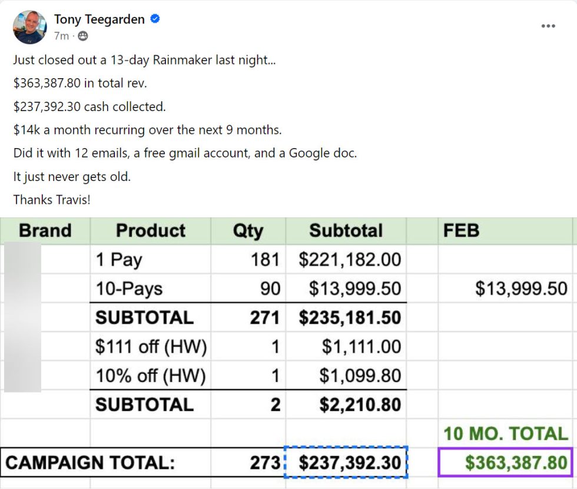Click the blue verified badge

click(155, 19)
